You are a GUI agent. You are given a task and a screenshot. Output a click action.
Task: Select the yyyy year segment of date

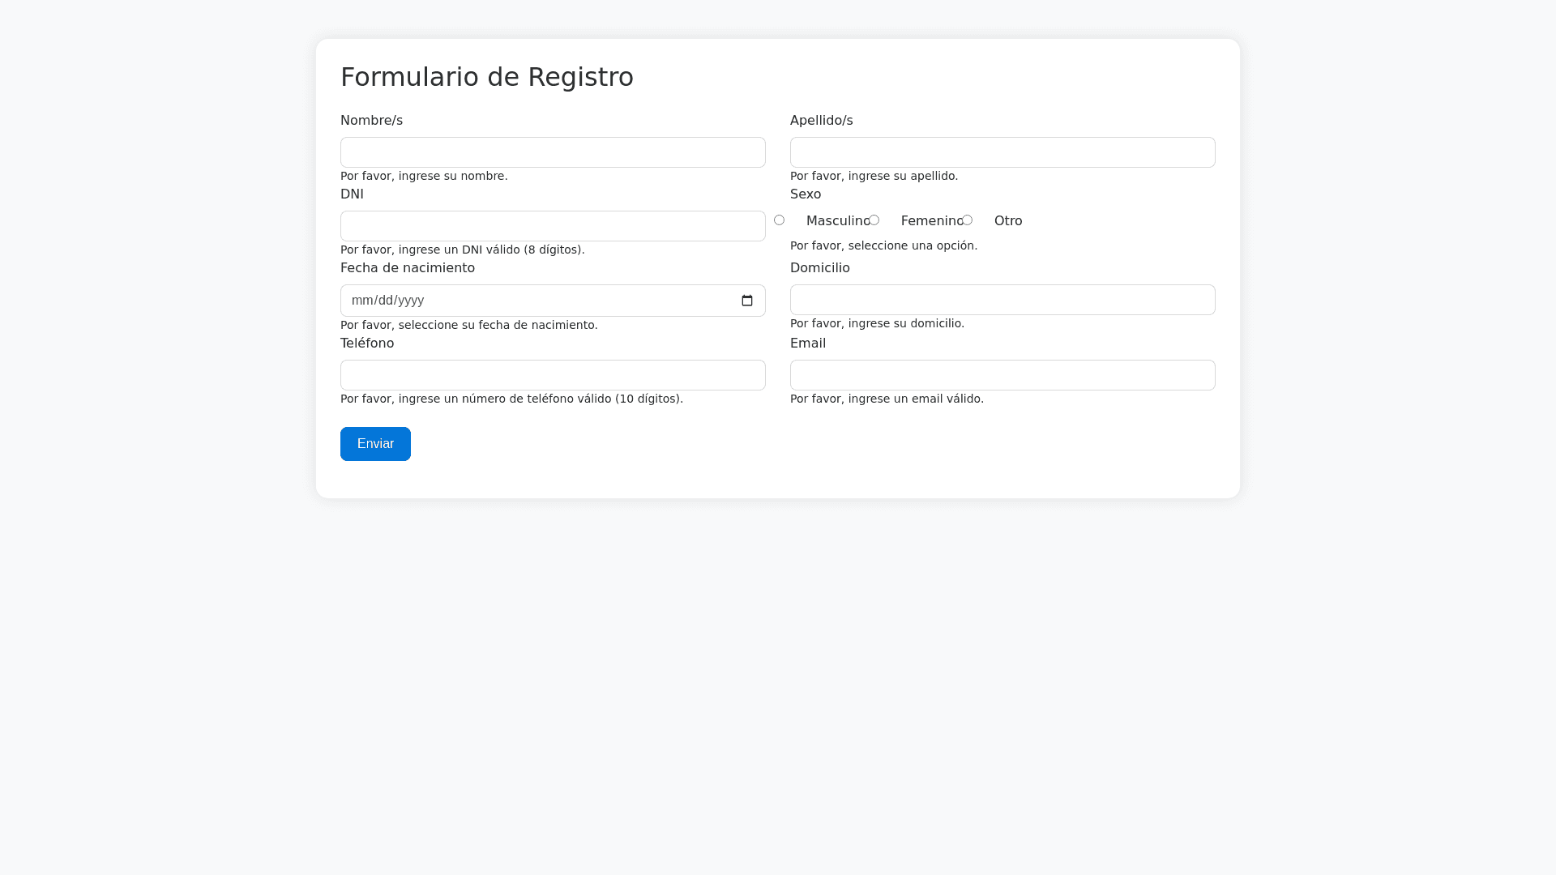(411, 301)
